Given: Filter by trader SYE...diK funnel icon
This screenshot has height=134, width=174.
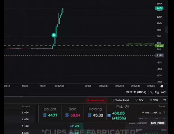Looking at the screenshot, I should pyautogui.click(x=164, y=112).
